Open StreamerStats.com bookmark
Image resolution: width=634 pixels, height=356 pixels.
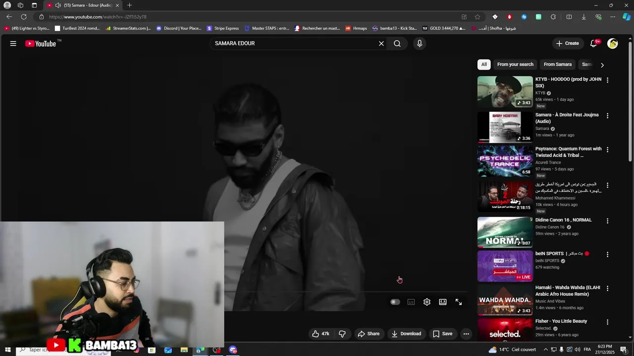128,28
